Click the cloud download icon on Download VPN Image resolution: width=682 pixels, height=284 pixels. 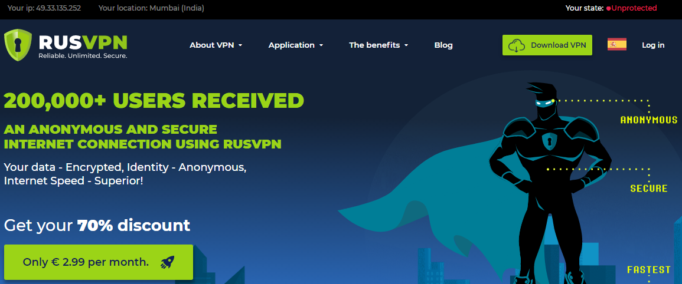pyautogui.click(x=516, y=45)
